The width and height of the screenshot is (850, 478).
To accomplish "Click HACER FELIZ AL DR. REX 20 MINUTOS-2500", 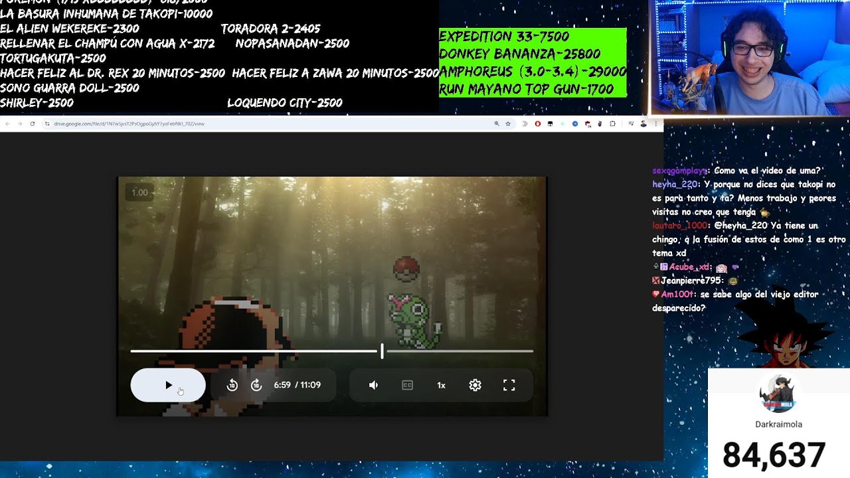I will pyautogui.click(x=112, y=73).
